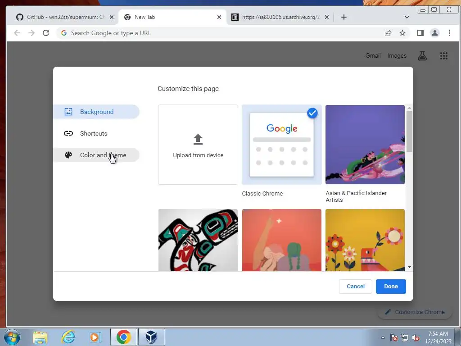
Task: Click the background list scrollbar thumb
Action: click(x=409, y=132)
